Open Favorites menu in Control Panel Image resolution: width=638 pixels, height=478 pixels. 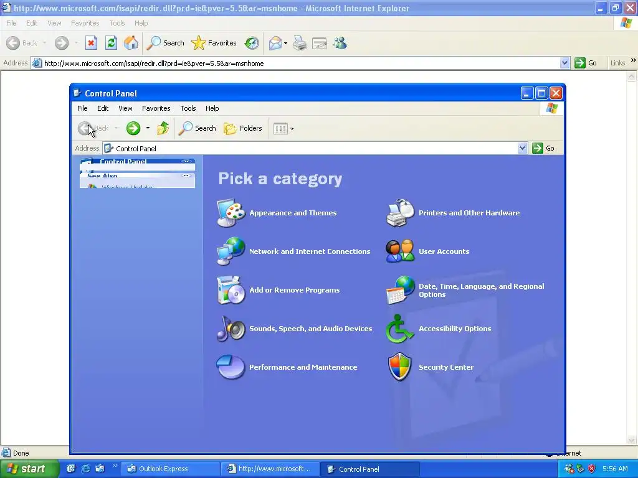pos(156,108)
